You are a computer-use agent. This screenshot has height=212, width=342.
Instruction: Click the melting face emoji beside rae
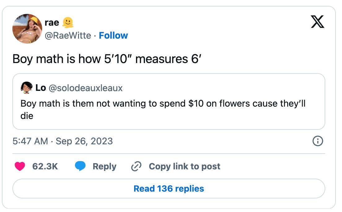(68, 22)
